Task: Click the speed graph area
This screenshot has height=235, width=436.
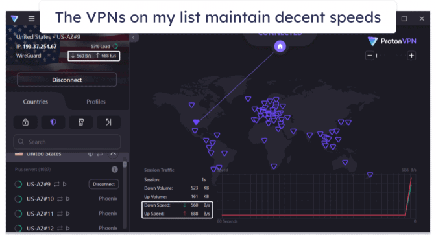Action: pos(317,196)
